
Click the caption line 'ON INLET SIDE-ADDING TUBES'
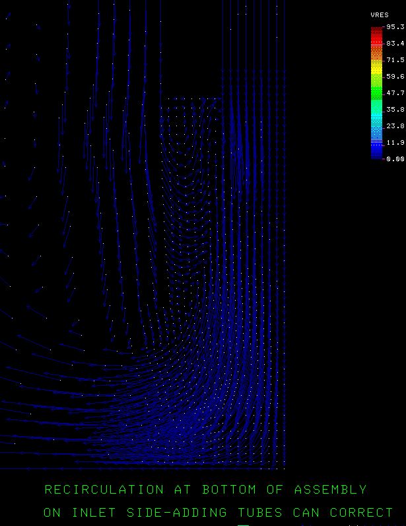(x=218, y=513)
